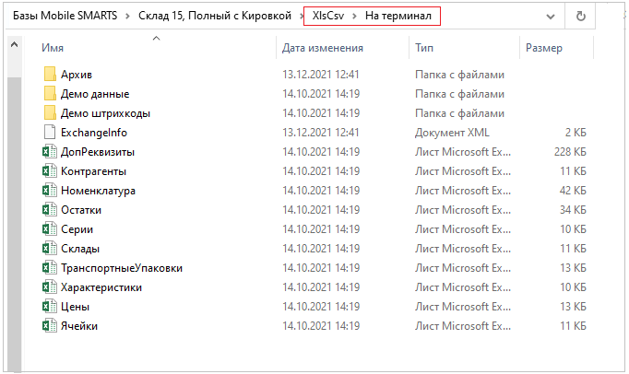Click the Демо данные folder icon
This screenshot has width=629, height=374.
tap(50, 93)
